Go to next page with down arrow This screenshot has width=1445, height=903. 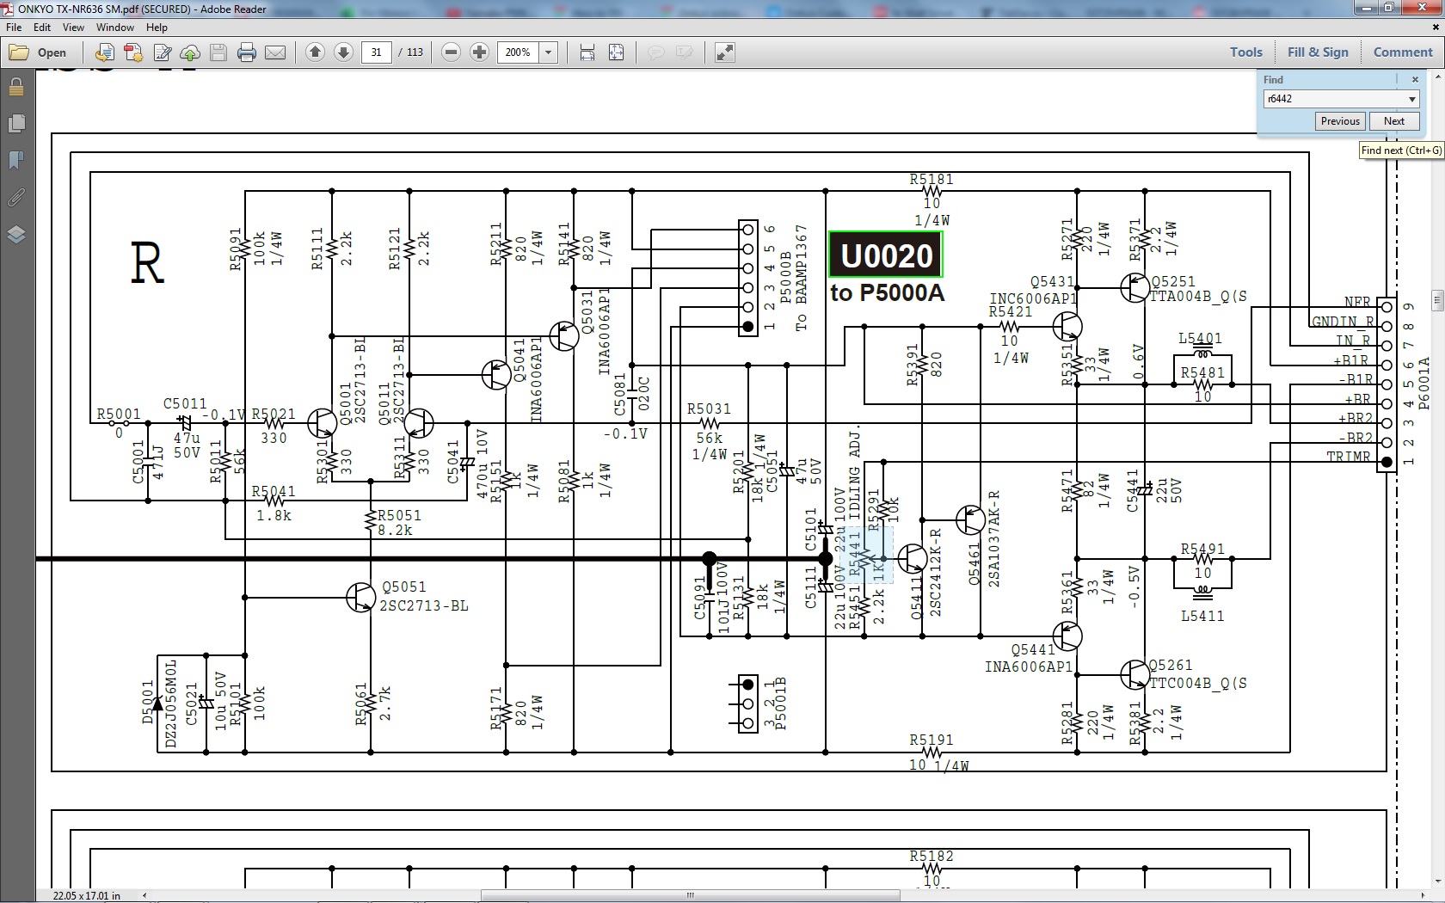pyautogui.click(x=343, y=52)
